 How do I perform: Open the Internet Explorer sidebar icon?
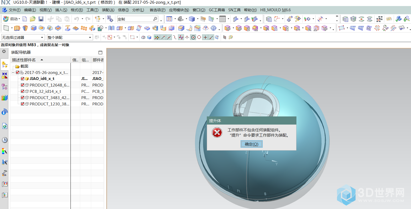[x=4, y=126]
